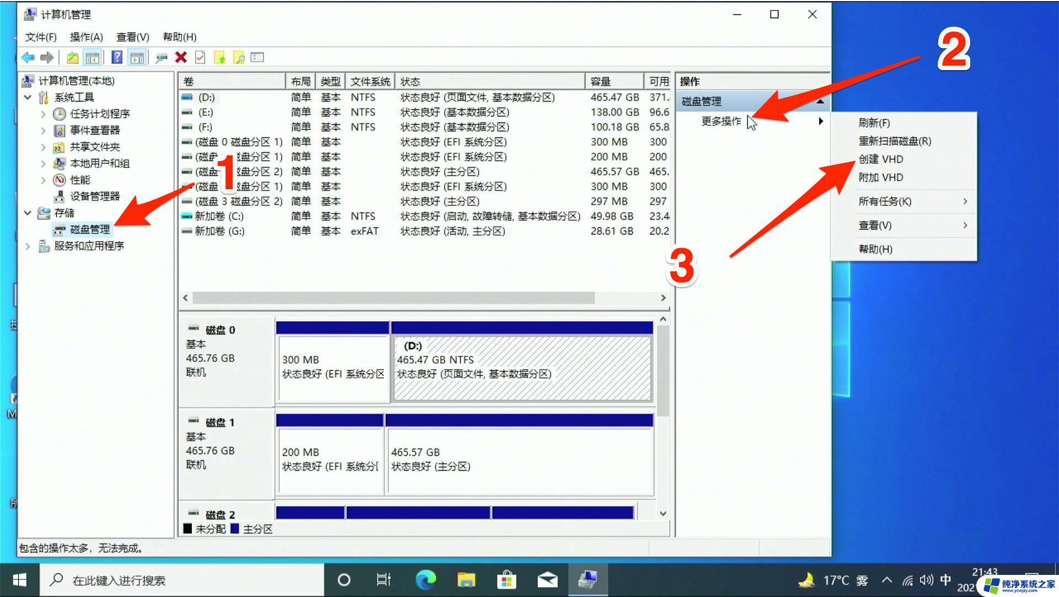Choose 附加 VHD from menu
Screen dimensions: 1059x597
(880, 178)
